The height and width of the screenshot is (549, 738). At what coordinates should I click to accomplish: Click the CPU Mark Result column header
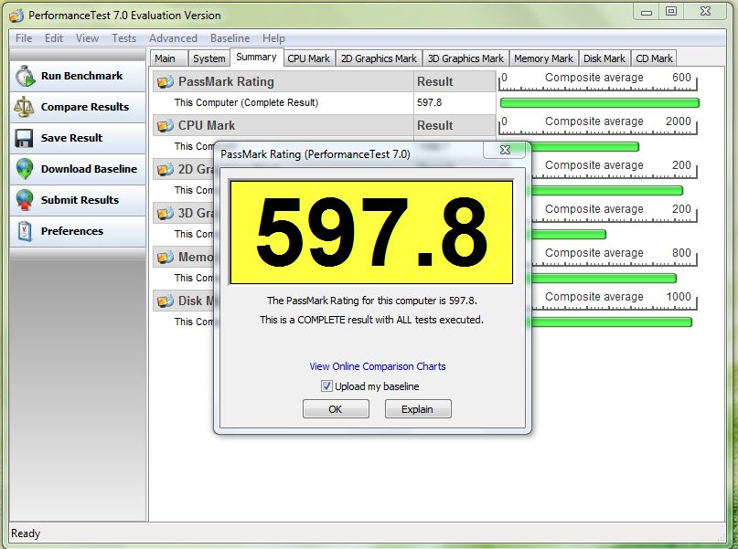tap(455, 125)
